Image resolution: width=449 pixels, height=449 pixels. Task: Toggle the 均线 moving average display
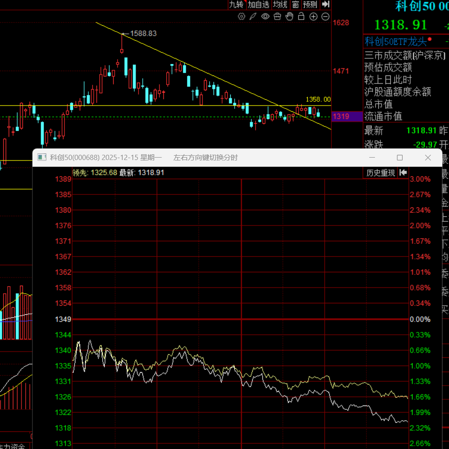280,4
